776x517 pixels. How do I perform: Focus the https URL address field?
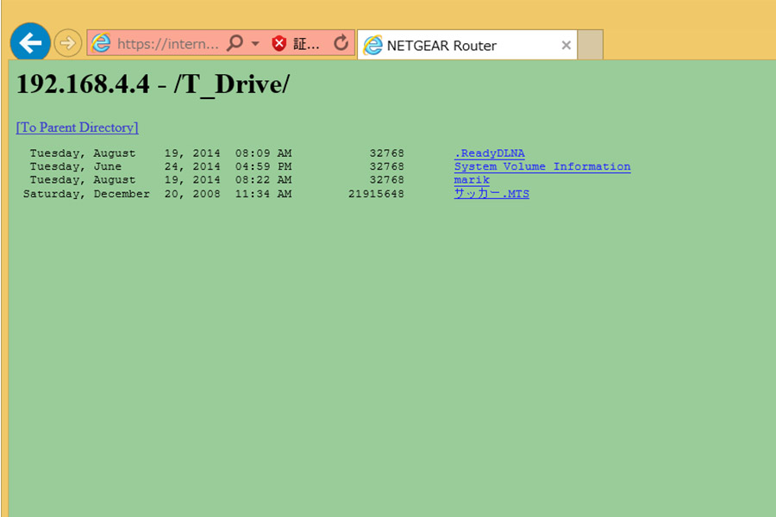coord(167,44)
